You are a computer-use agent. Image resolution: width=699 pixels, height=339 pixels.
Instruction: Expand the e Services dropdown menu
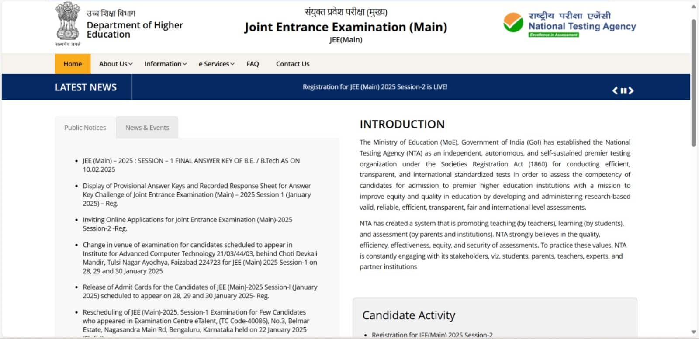(217, 64)
